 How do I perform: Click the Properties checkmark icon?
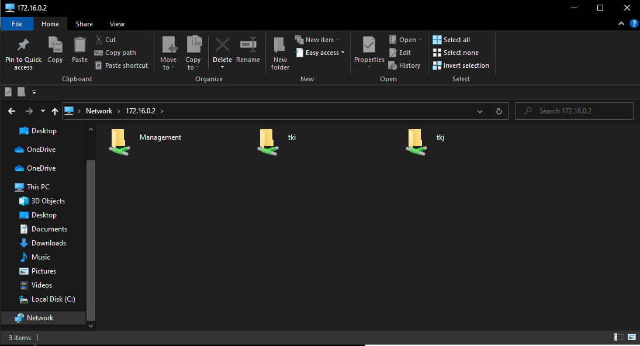pos(369,44)
